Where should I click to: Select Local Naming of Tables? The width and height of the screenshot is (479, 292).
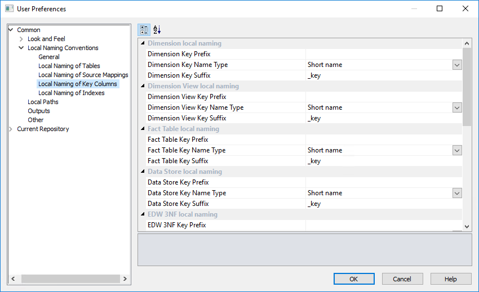pos(69,66)
